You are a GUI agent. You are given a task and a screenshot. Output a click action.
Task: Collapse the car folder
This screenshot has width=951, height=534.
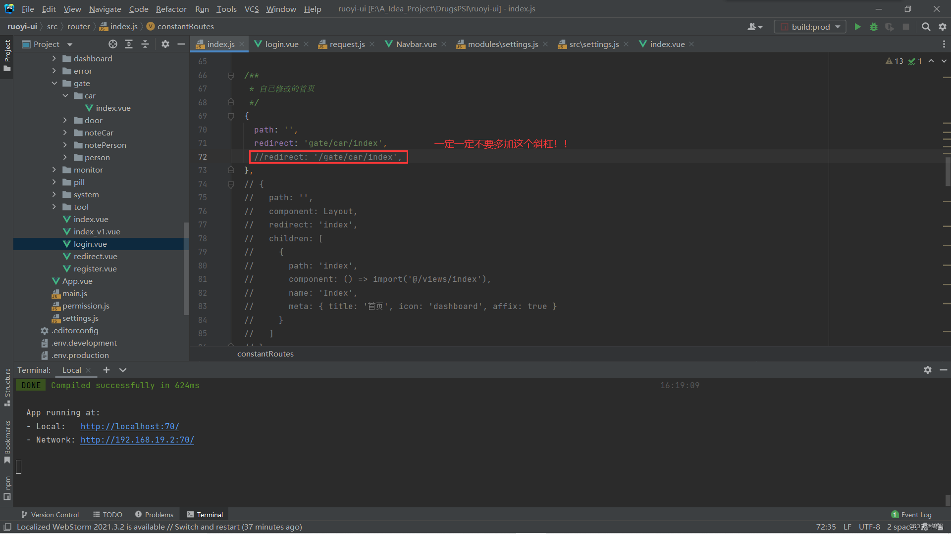[65, 95]
